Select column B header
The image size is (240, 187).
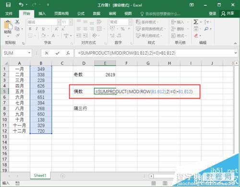41,63
